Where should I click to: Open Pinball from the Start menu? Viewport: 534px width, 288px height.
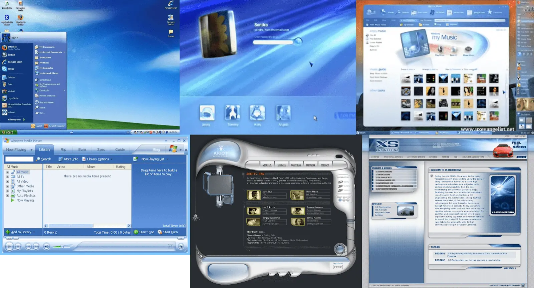click(x=11, y=55)
